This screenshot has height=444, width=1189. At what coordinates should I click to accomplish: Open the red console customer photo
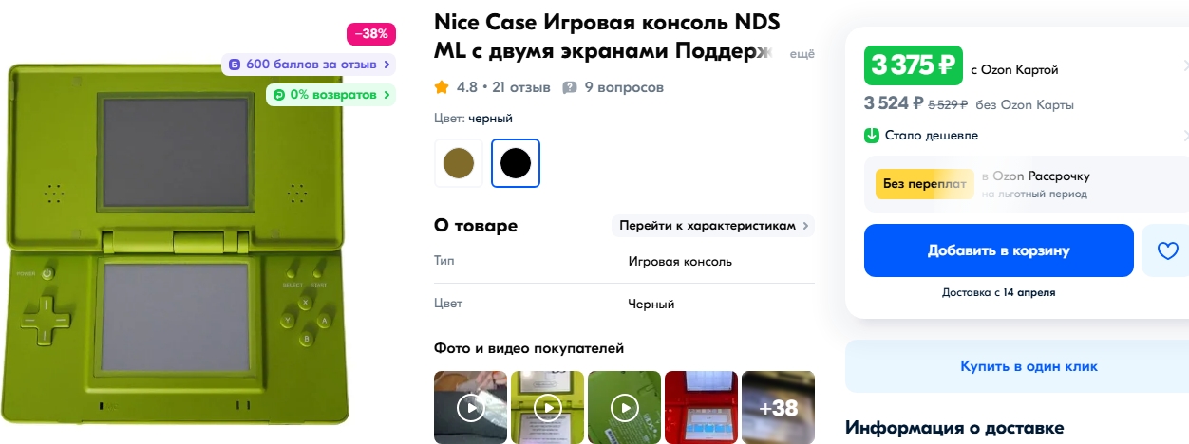[702, 408]
